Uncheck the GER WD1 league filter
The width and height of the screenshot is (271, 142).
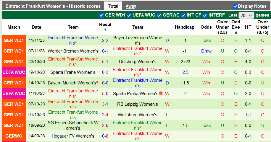(101, 15)
